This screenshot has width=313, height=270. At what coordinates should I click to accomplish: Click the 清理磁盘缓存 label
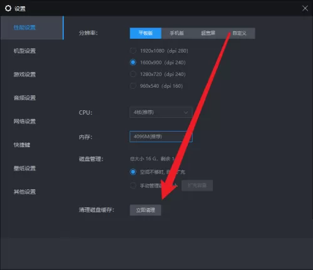pyautogui.click(x=96, y=210)
